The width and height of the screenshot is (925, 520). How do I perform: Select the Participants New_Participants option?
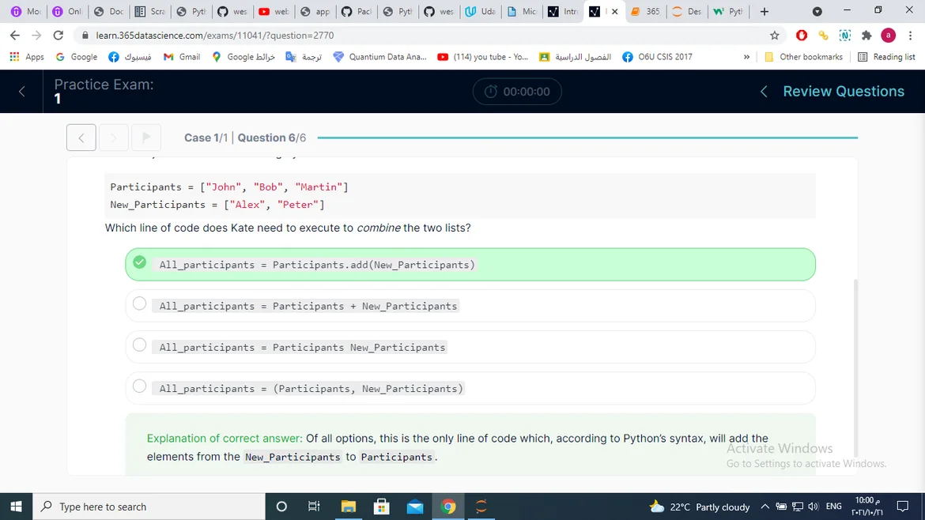click(x=140, y=346)
